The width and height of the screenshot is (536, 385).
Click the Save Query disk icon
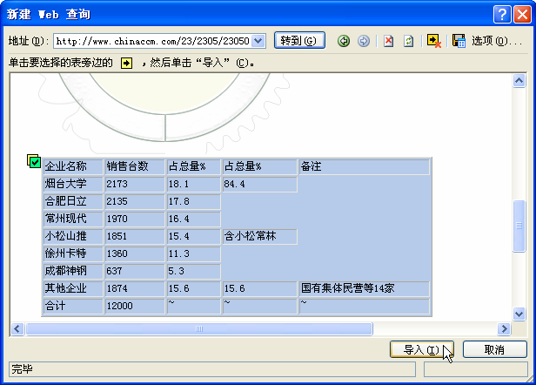point(459,41)
